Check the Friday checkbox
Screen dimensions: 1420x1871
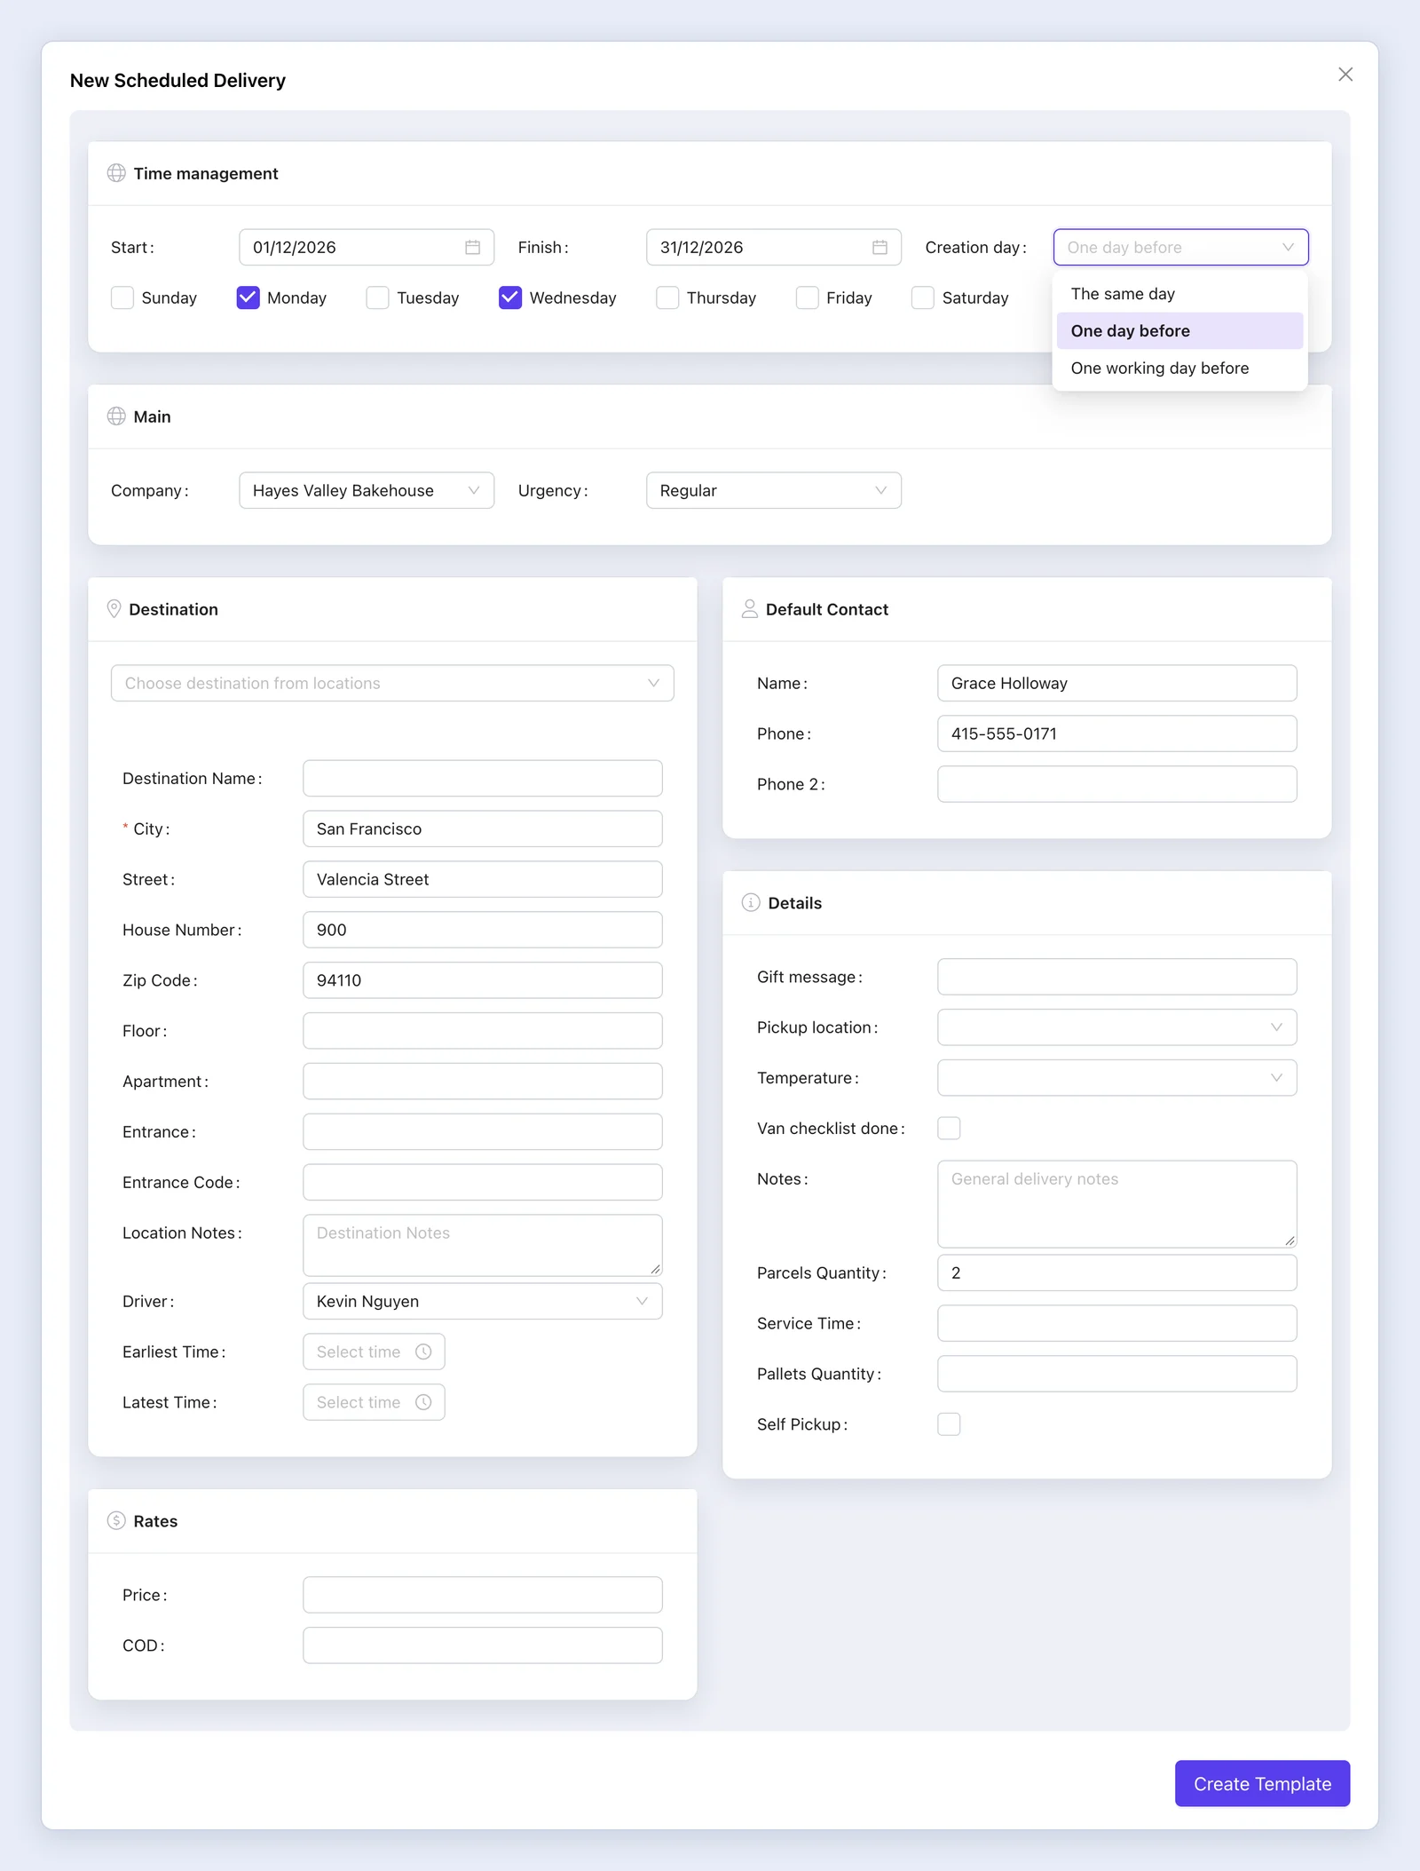(x=807, y=297)
